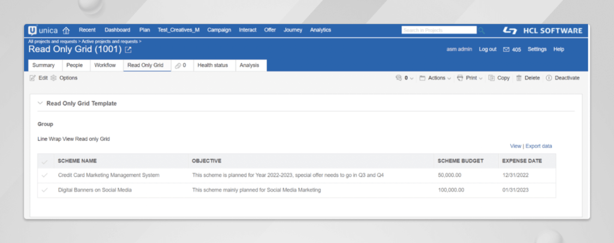
Task: Collapse the Read Only Grid Template section
Action: tap(40, 103)
